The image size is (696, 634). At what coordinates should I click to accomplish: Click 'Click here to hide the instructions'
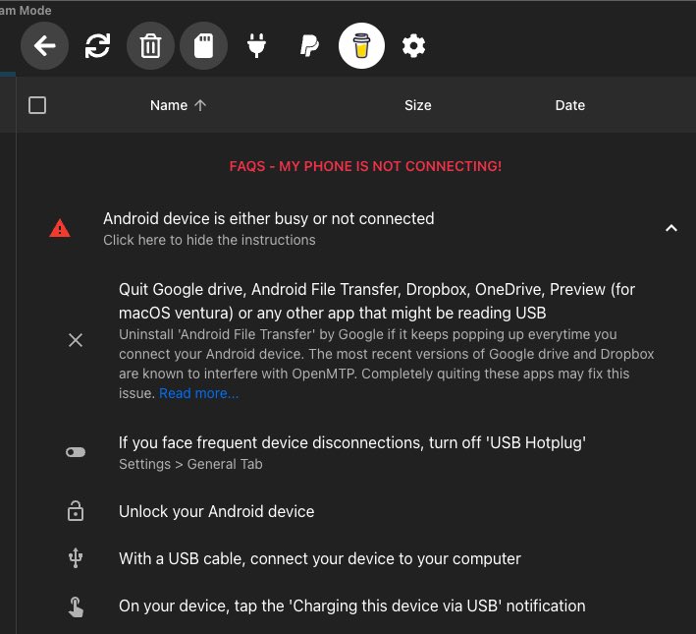[209, 240]
